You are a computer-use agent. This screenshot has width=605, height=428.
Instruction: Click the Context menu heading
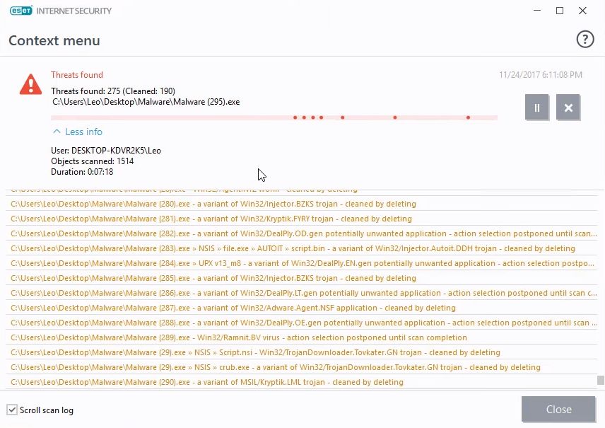click(54, 40)
